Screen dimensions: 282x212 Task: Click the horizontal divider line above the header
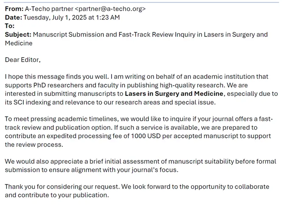[141, 3]
